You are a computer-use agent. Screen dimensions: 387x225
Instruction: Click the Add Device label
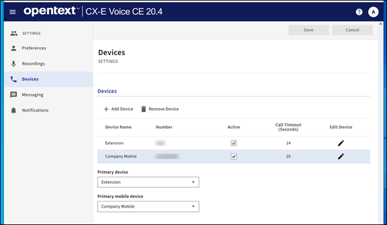122,109
